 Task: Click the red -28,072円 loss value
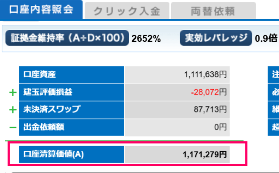point(209,92)
